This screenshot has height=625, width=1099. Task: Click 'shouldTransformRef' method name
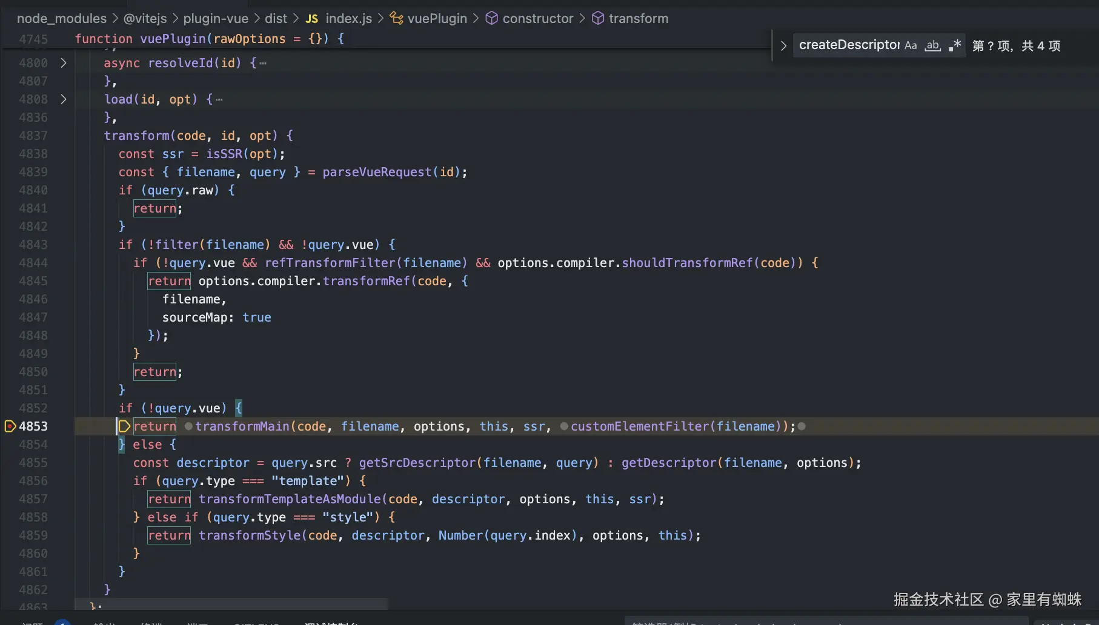tap(687, 263)
